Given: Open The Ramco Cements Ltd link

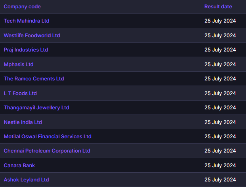Looking at the screenshot, I should pos(34,78).
